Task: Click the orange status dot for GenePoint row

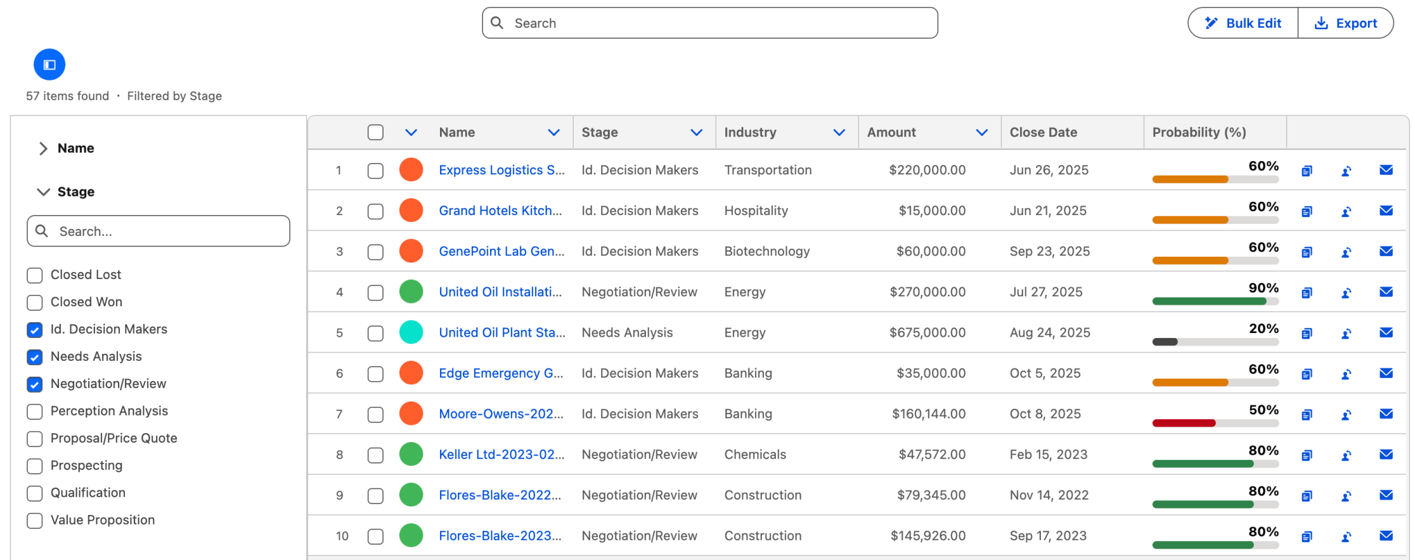Action: [411, 251]
